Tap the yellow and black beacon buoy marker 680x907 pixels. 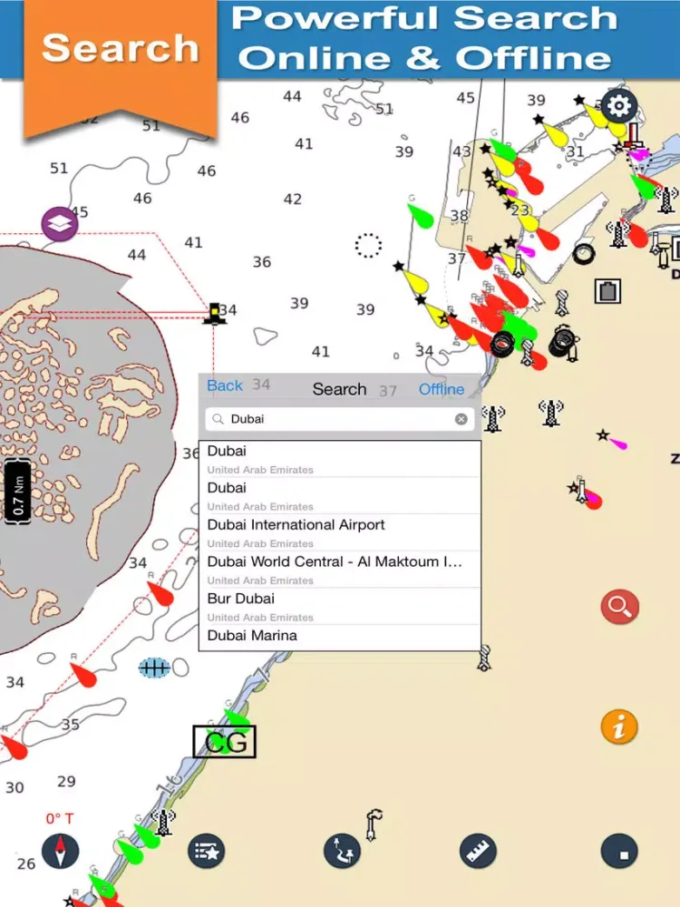click(x=215, y=314)
